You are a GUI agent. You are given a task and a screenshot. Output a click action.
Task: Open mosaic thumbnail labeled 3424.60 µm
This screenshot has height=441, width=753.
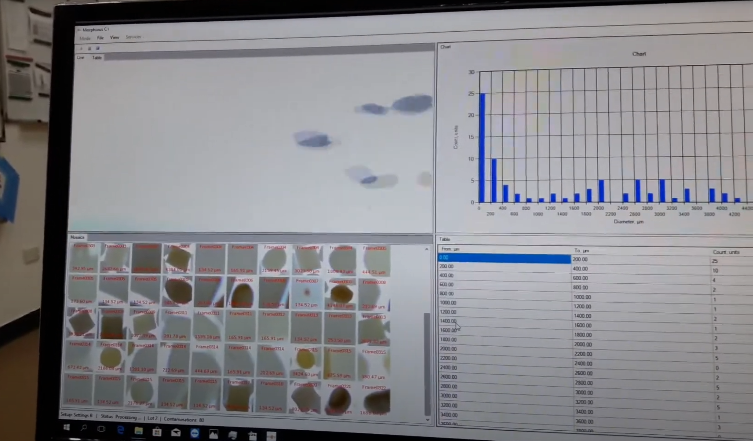pos(306,362)
